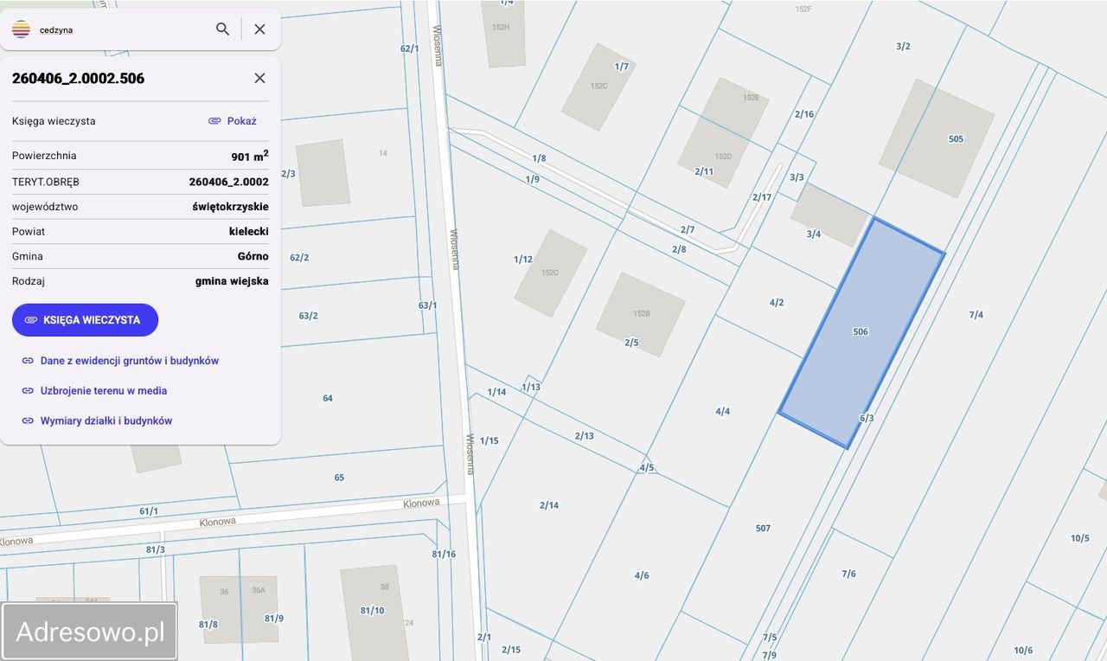Open the blue KSIĘGA WIECZYSTA button

tap(85, 320)
